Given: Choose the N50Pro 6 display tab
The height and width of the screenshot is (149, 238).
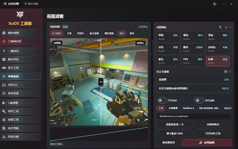Looking at the screenshot, I should tap(188, 108).
